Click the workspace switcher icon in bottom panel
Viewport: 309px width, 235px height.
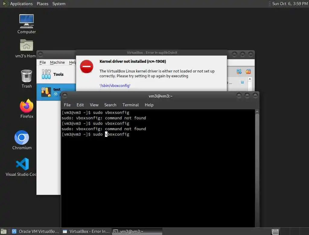(275, 232)
